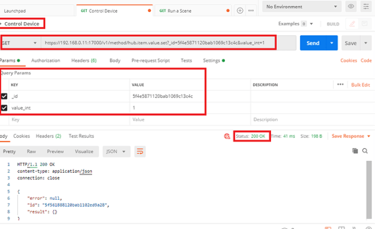Open the Send button arrow dropdown
This screenshot has width=375, height=229.
click(x=332, y=43)
